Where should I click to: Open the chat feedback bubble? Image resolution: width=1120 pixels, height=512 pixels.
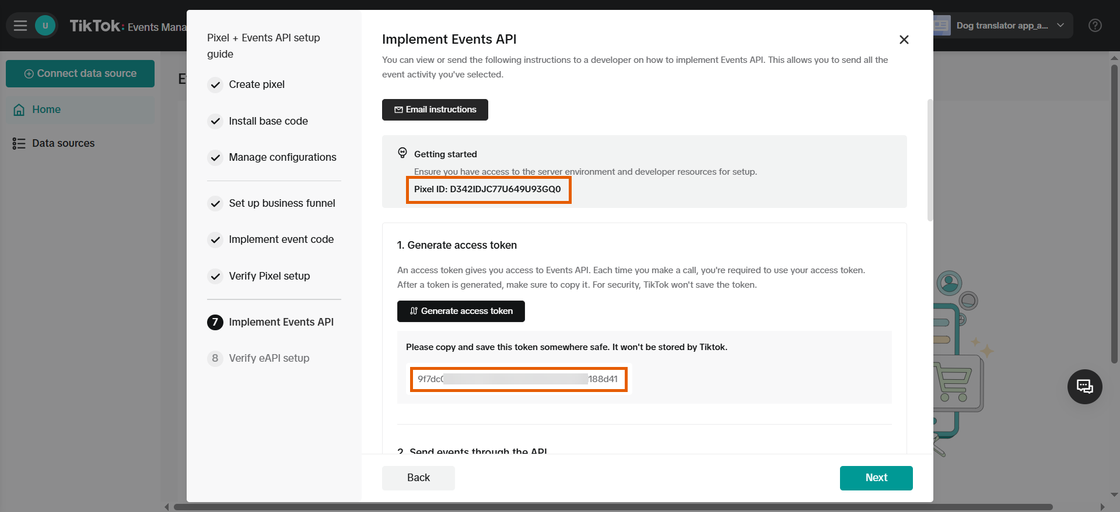1084,386
